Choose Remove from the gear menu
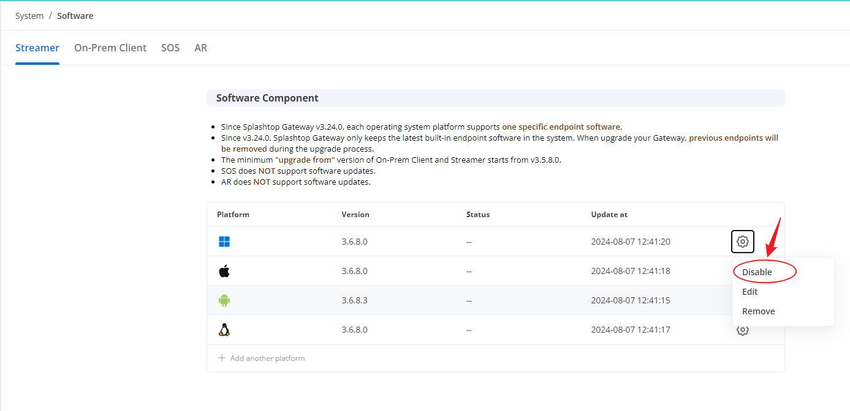 click(x=759, y=311)
